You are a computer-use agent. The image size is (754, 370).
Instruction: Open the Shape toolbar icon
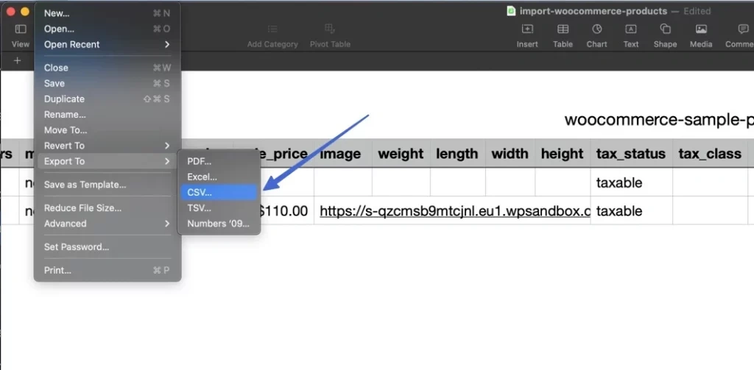pos(665,29)
